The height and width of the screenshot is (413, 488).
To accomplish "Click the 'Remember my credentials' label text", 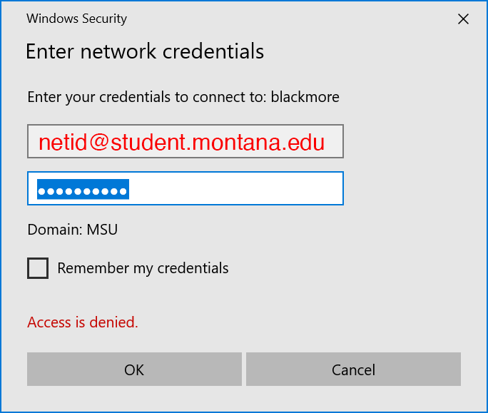I will click(143, 268).
